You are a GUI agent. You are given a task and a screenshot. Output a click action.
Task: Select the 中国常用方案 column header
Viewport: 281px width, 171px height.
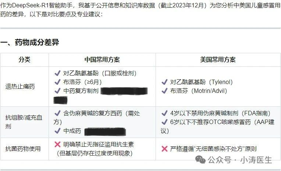[102, 59]
